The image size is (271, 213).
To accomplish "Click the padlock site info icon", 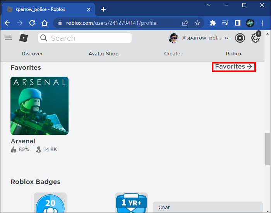I will click(60, 23).
